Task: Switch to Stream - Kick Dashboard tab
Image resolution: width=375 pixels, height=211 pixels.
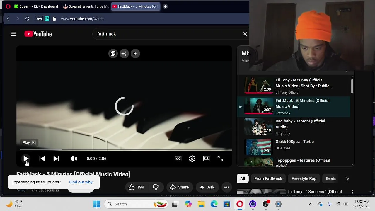Action: tap(36, 6)
